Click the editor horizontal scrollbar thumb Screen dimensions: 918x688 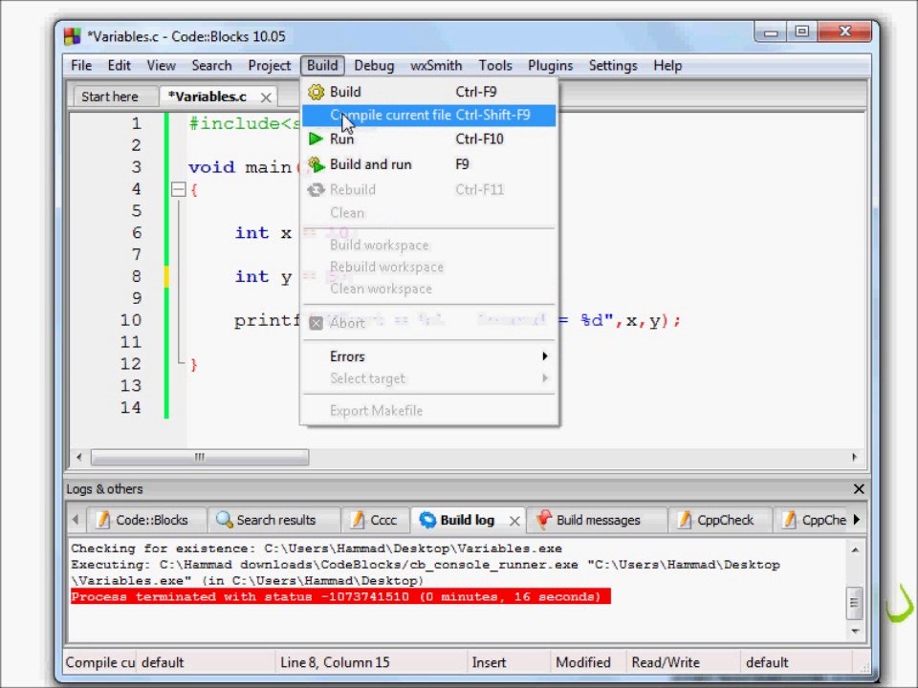coord(200,457)
